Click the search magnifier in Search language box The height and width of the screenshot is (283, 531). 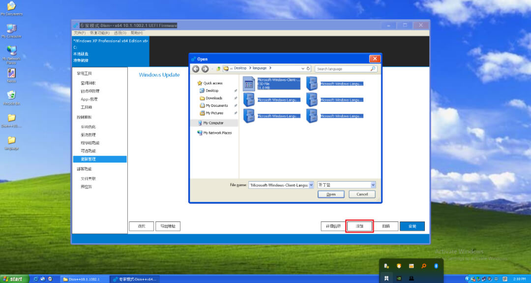click(373, 69)
